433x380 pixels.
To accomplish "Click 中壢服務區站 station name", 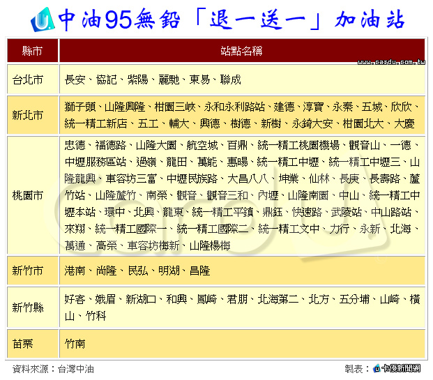I will (x=96, y=162).
